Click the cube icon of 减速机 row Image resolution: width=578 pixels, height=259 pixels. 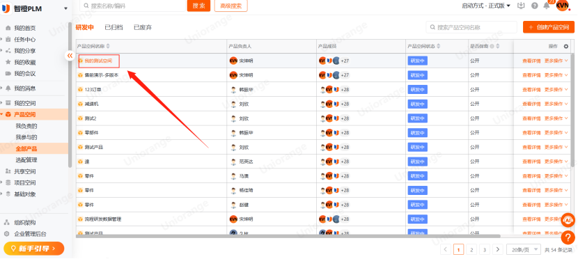80,104
